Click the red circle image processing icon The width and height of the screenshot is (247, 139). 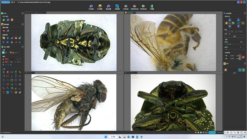click(x=16, y=38)
